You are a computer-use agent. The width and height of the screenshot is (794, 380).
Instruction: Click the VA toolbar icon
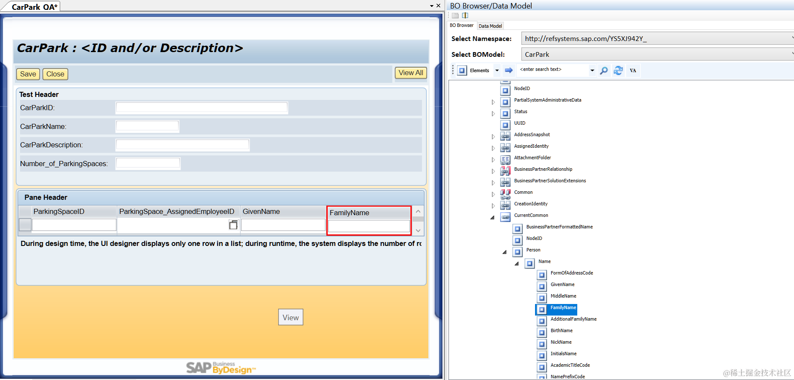click(x=633, y=70)
